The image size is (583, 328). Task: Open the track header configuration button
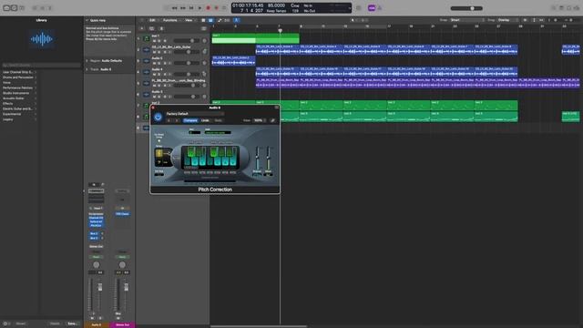click(204, 28)
